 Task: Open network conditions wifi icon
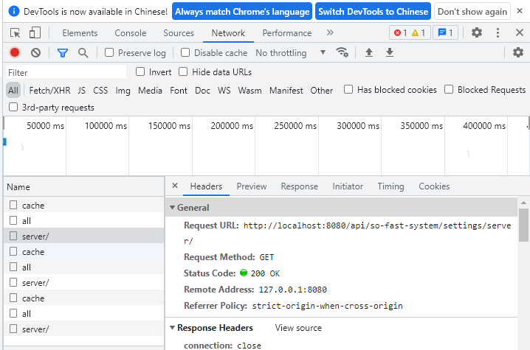(342, 52)
